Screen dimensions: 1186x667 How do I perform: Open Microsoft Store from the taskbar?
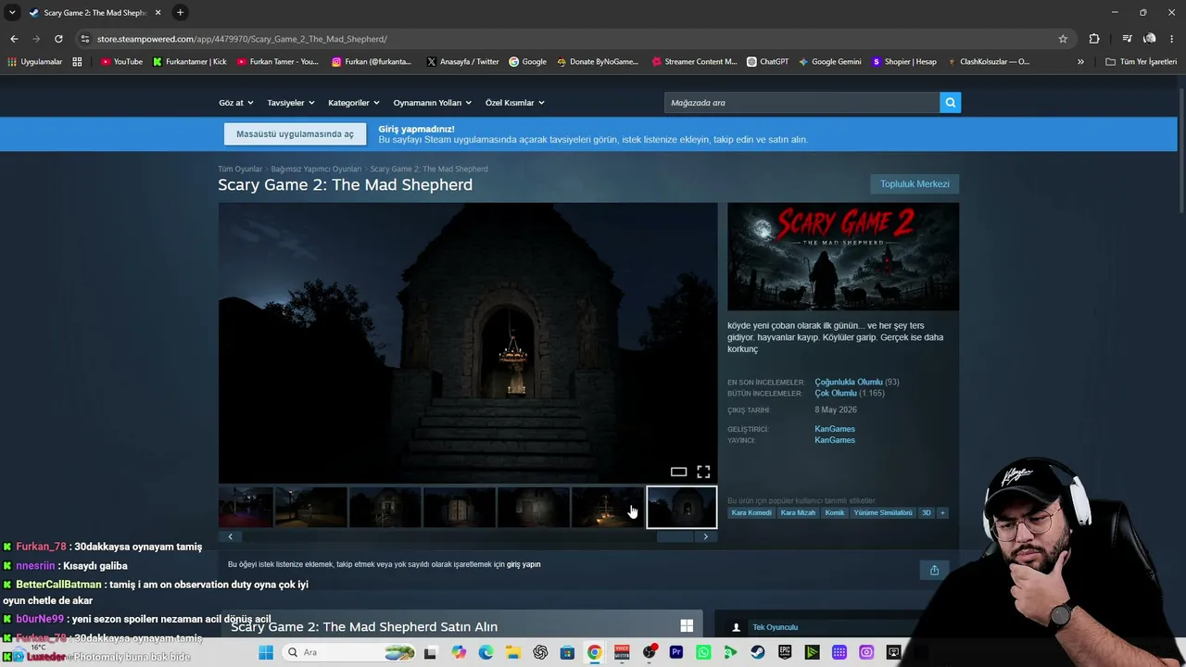tap(567, 652)
